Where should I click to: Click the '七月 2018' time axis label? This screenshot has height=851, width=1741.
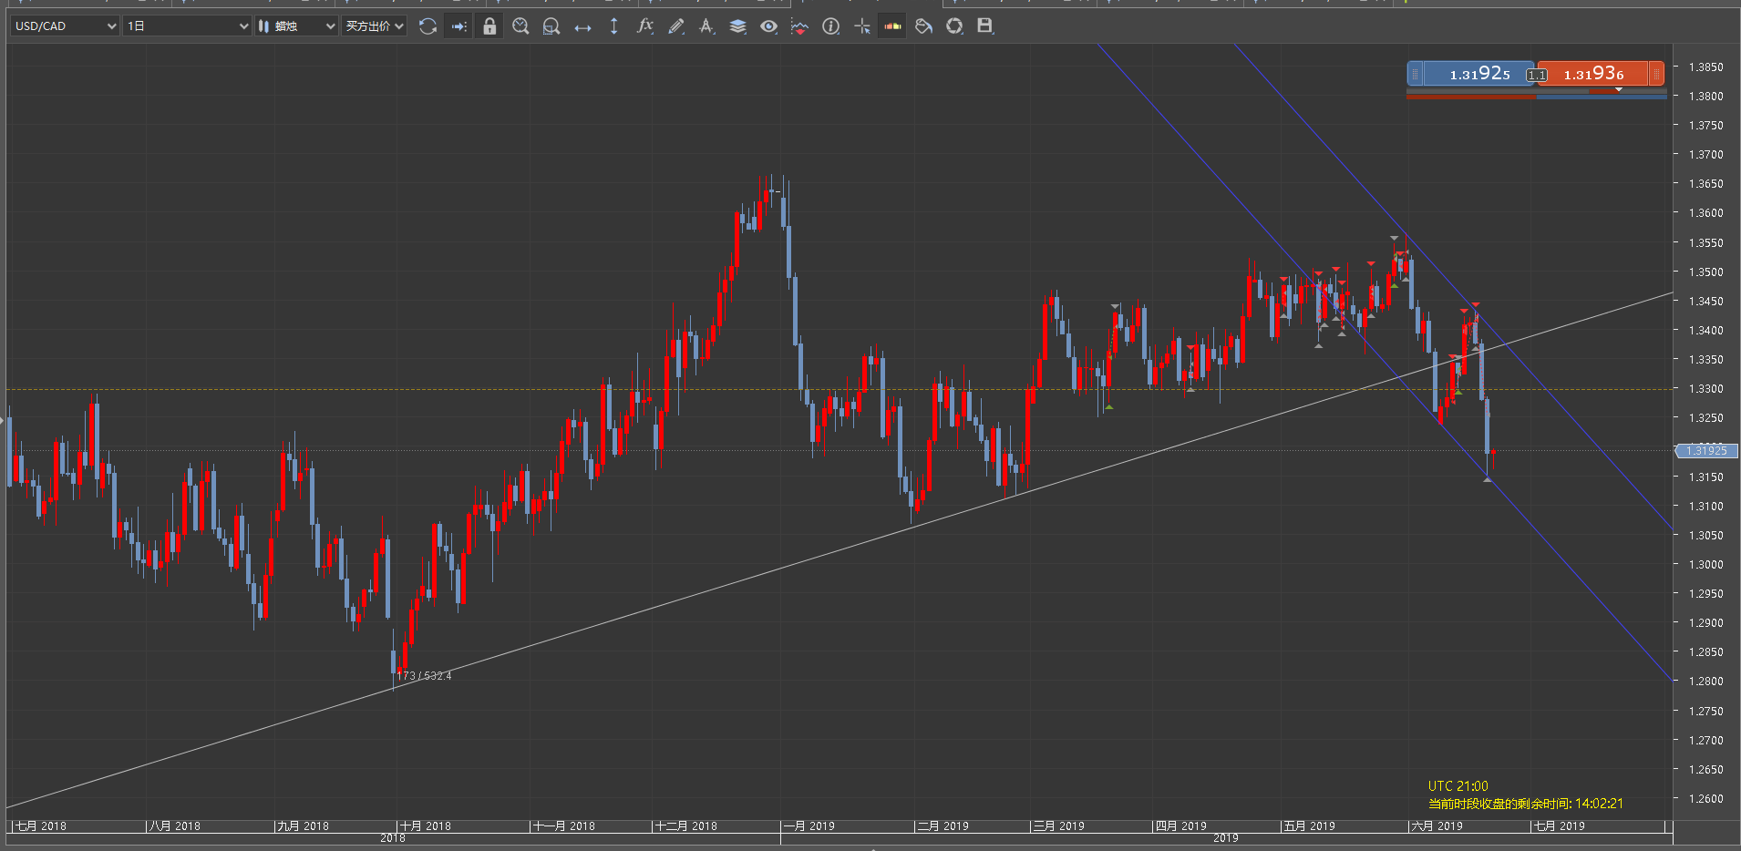coord(41,826)
